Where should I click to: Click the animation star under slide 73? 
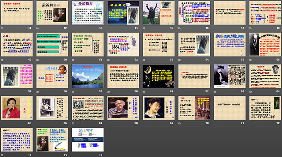point(2,155)
